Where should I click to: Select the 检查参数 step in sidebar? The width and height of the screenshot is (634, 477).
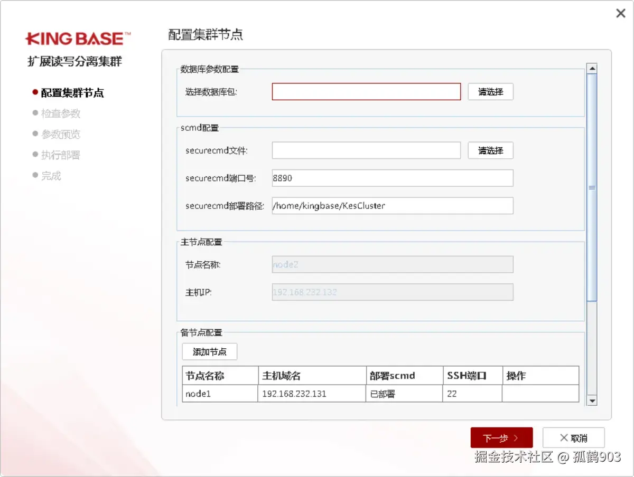click(61, 113)
